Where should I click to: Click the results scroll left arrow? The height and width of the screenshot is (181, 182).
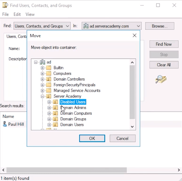pos(3,170)
